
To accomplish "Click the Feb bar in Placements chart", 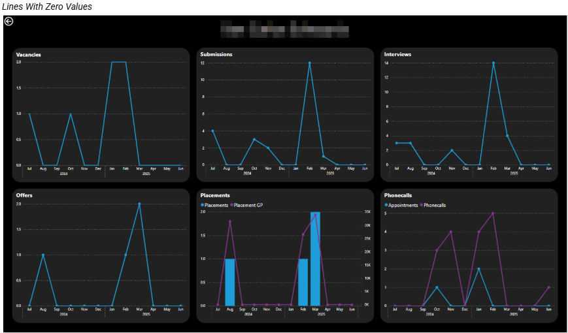I will [303, 282].
